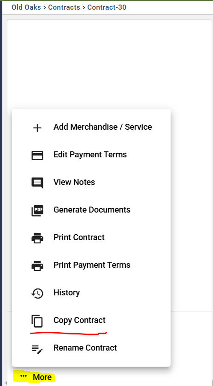This screenshot has width=213, height=386.
Task: Click the plus icon for Add Merchandise
Action: click(x=37, y=128)
